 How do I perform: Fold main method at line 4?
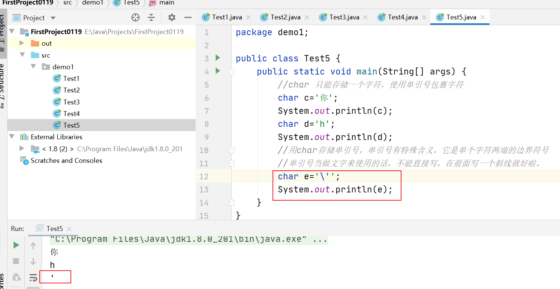(x=231, y=72)
